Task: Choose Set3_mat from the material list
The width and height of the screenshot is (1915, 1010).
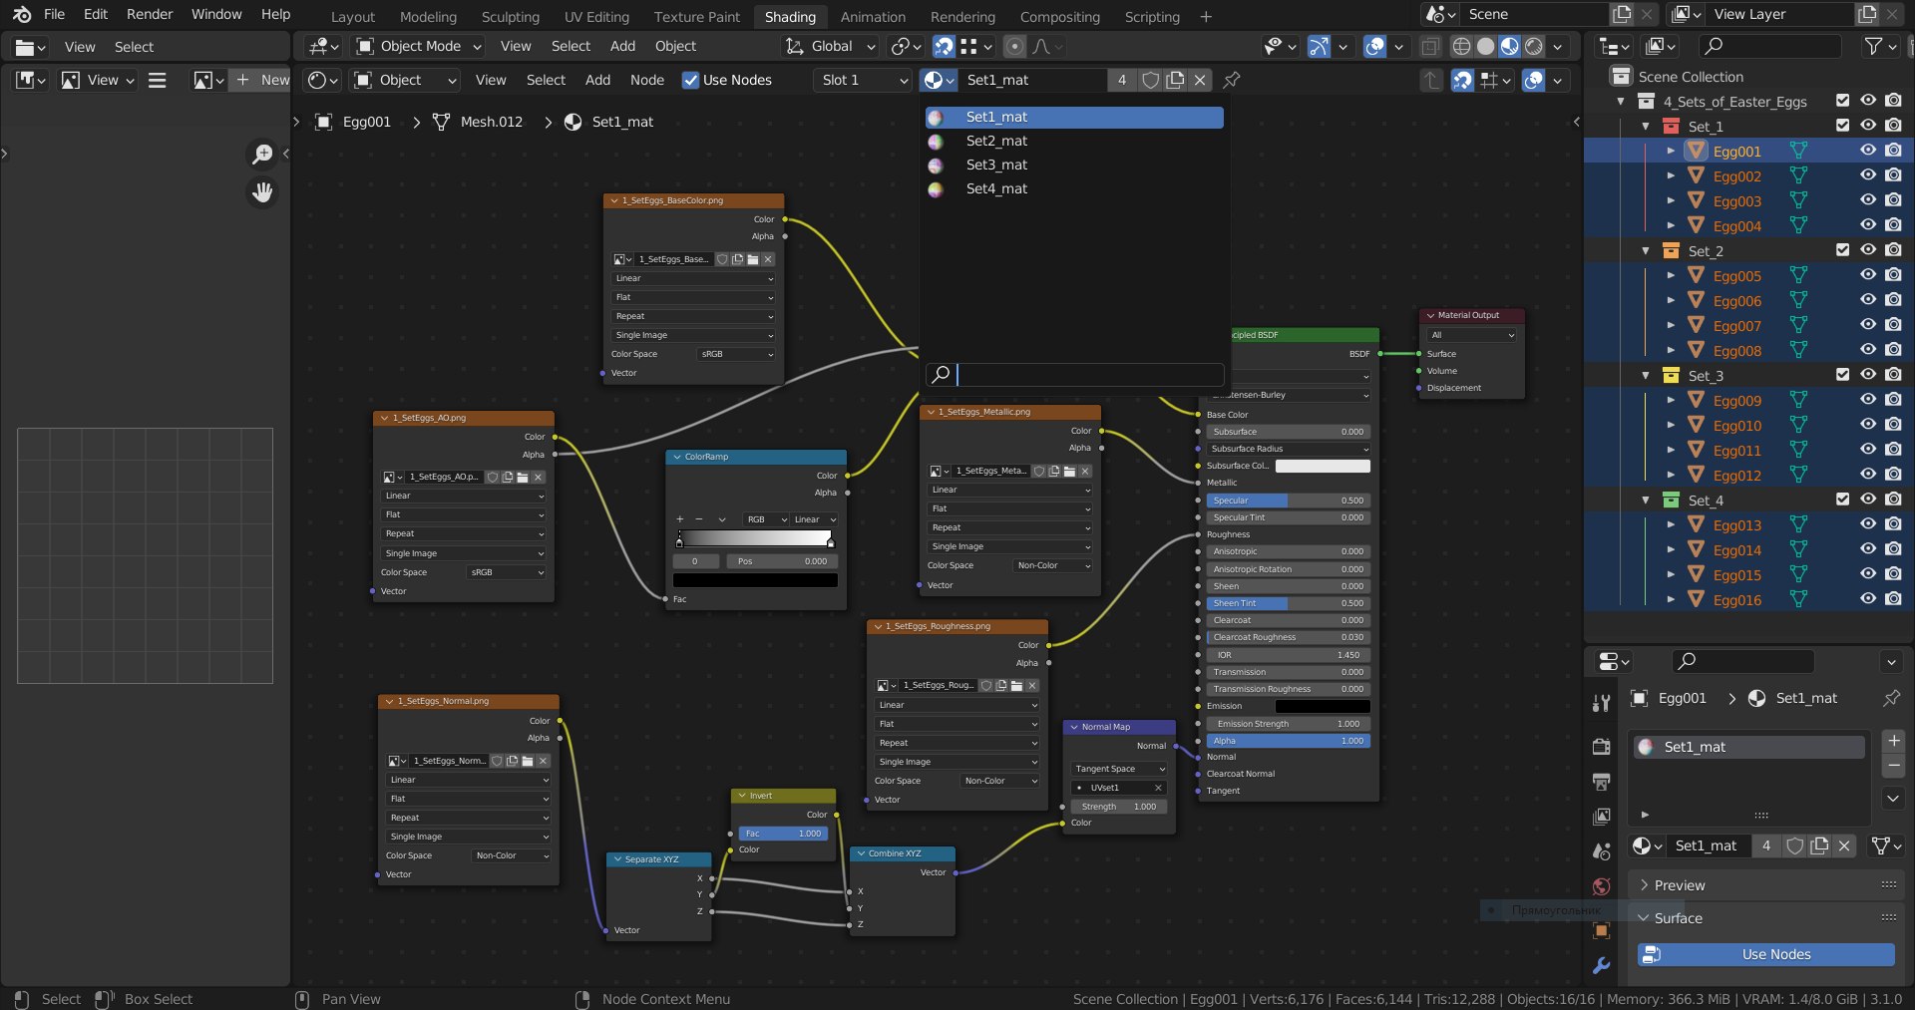Action: click(1074, 165)
